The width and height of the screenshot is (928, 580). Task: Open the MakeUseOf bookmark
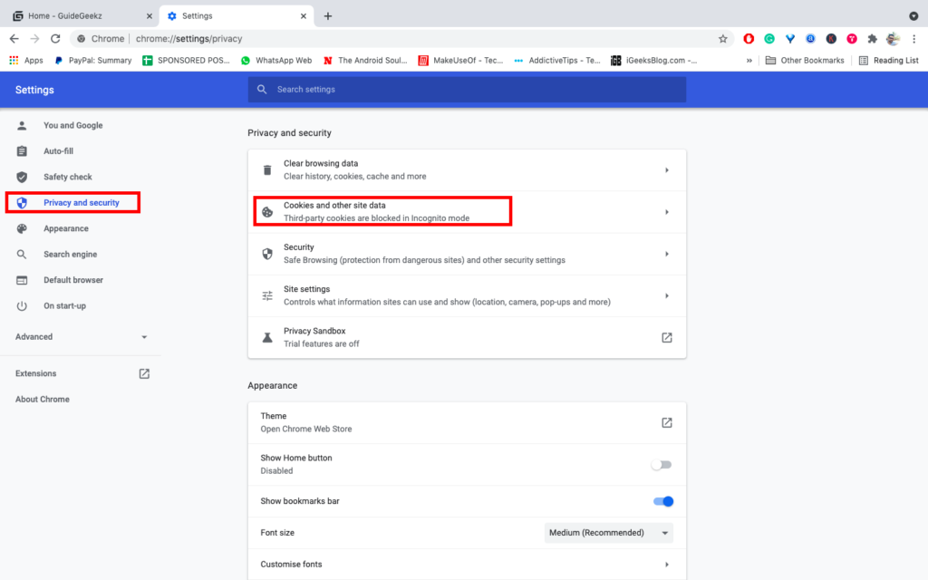460,61
